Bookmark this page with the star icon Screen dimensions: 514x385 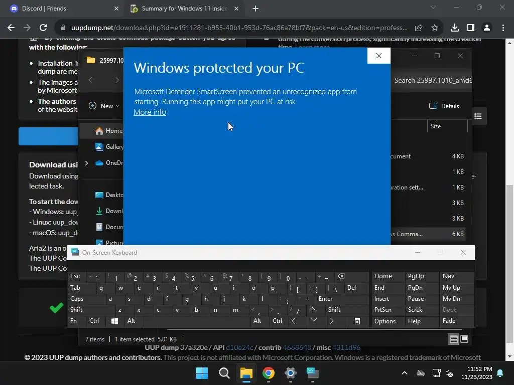tap(434, 28)
